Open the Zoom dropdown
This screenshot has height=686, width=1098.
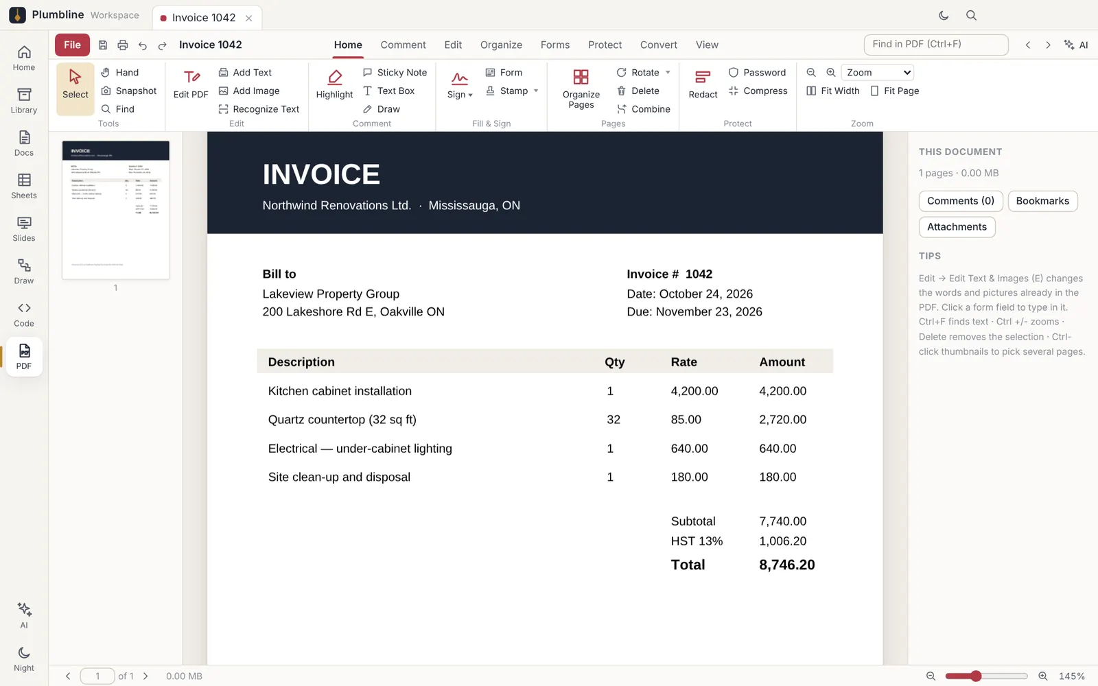pyautogui.click(x=878, y=72)
